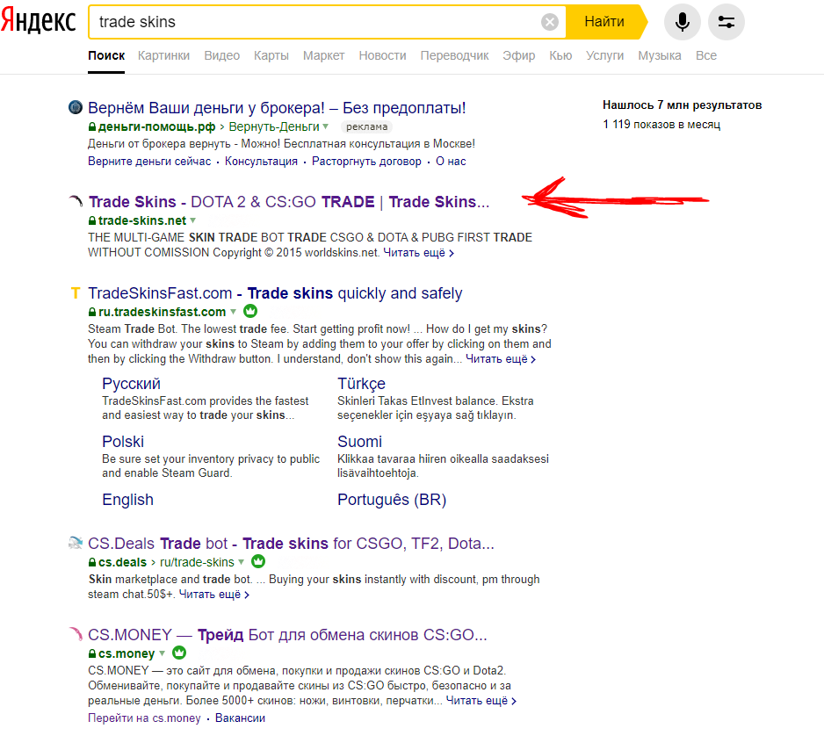Open the Маркет tab
Image resolution: width=824 pixels, height=743 pixels.
click(x=323, y=55)
